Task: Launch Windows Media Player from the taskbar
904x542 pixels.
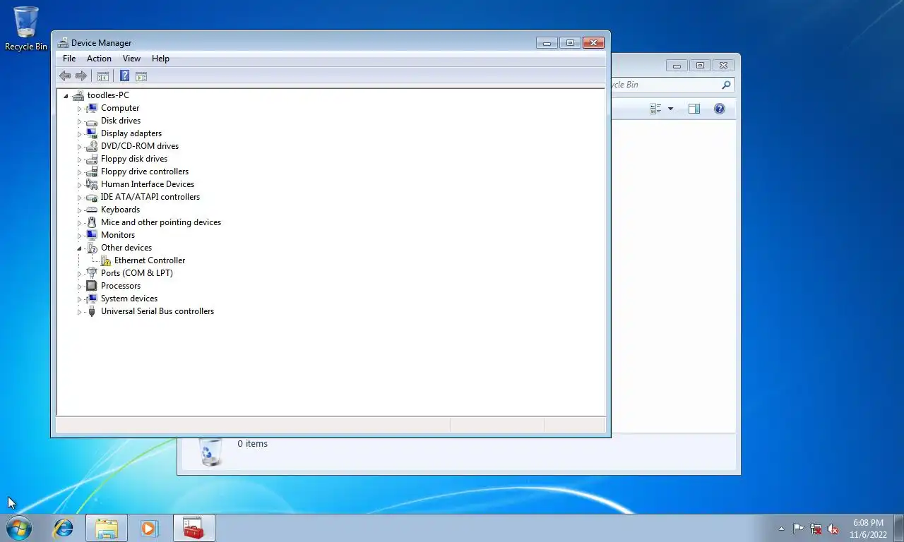Action: pos(149,528)
